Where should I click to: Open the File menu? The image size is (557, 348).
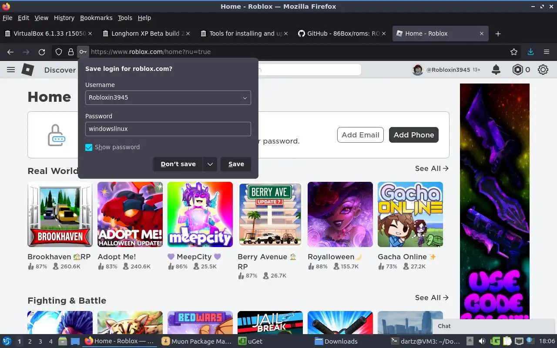click(7, 18)
